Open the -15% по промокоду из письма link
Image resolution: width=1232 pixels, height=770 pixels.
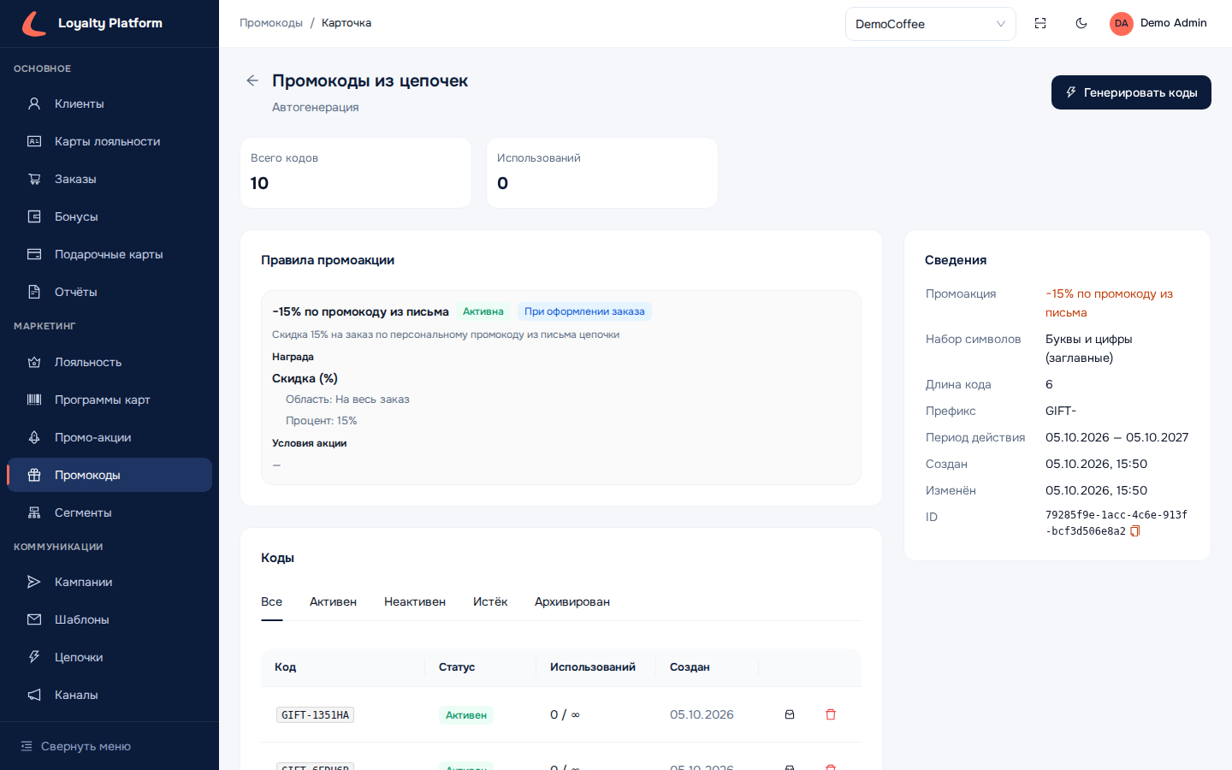(1109, 303)
